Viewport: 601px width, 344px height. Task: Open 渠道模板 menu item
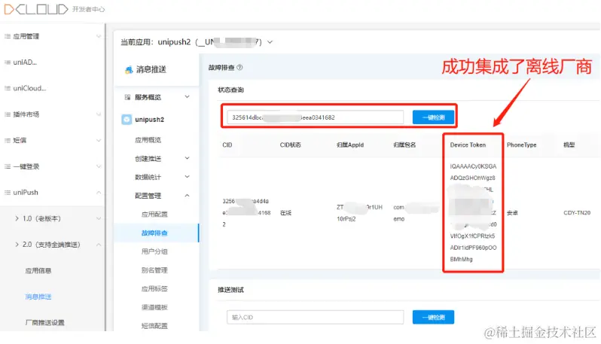[x=154, y=307]
